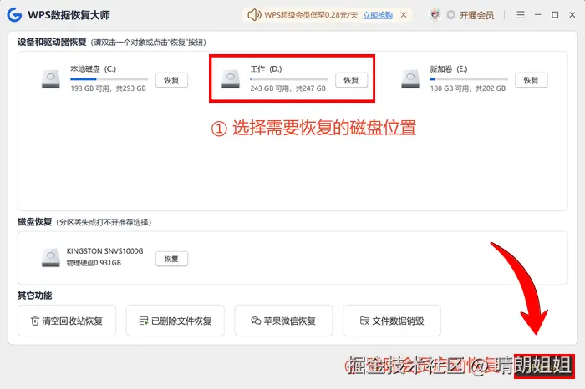Click the user avatar icon
585x389 pixels.
(x=435, y=15)
